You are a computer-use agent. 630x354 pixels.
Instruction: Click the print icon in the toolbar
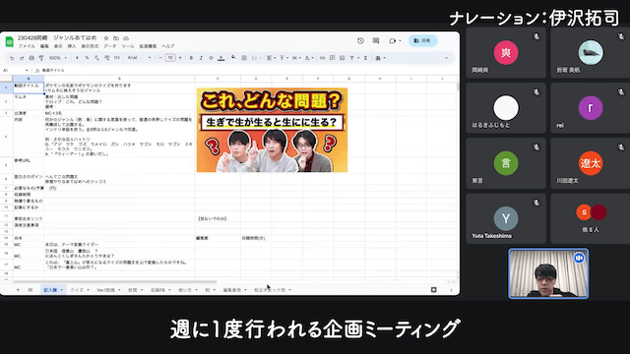(31, 58)
